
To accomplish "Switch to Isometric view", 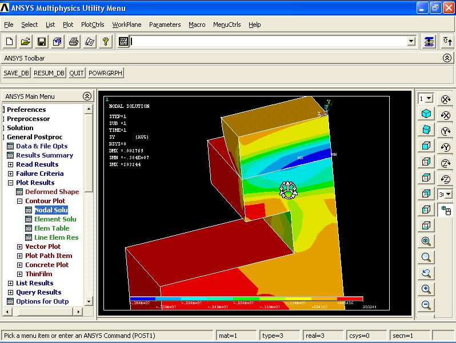I will pyautogui.click(x=426, y=114).
